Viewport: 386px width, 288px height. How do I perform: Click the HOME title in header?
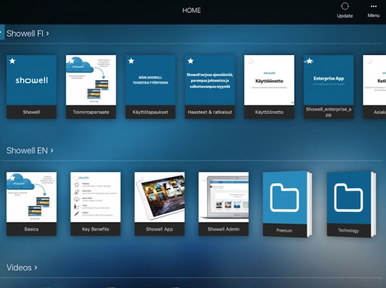(x=191, y=10)
